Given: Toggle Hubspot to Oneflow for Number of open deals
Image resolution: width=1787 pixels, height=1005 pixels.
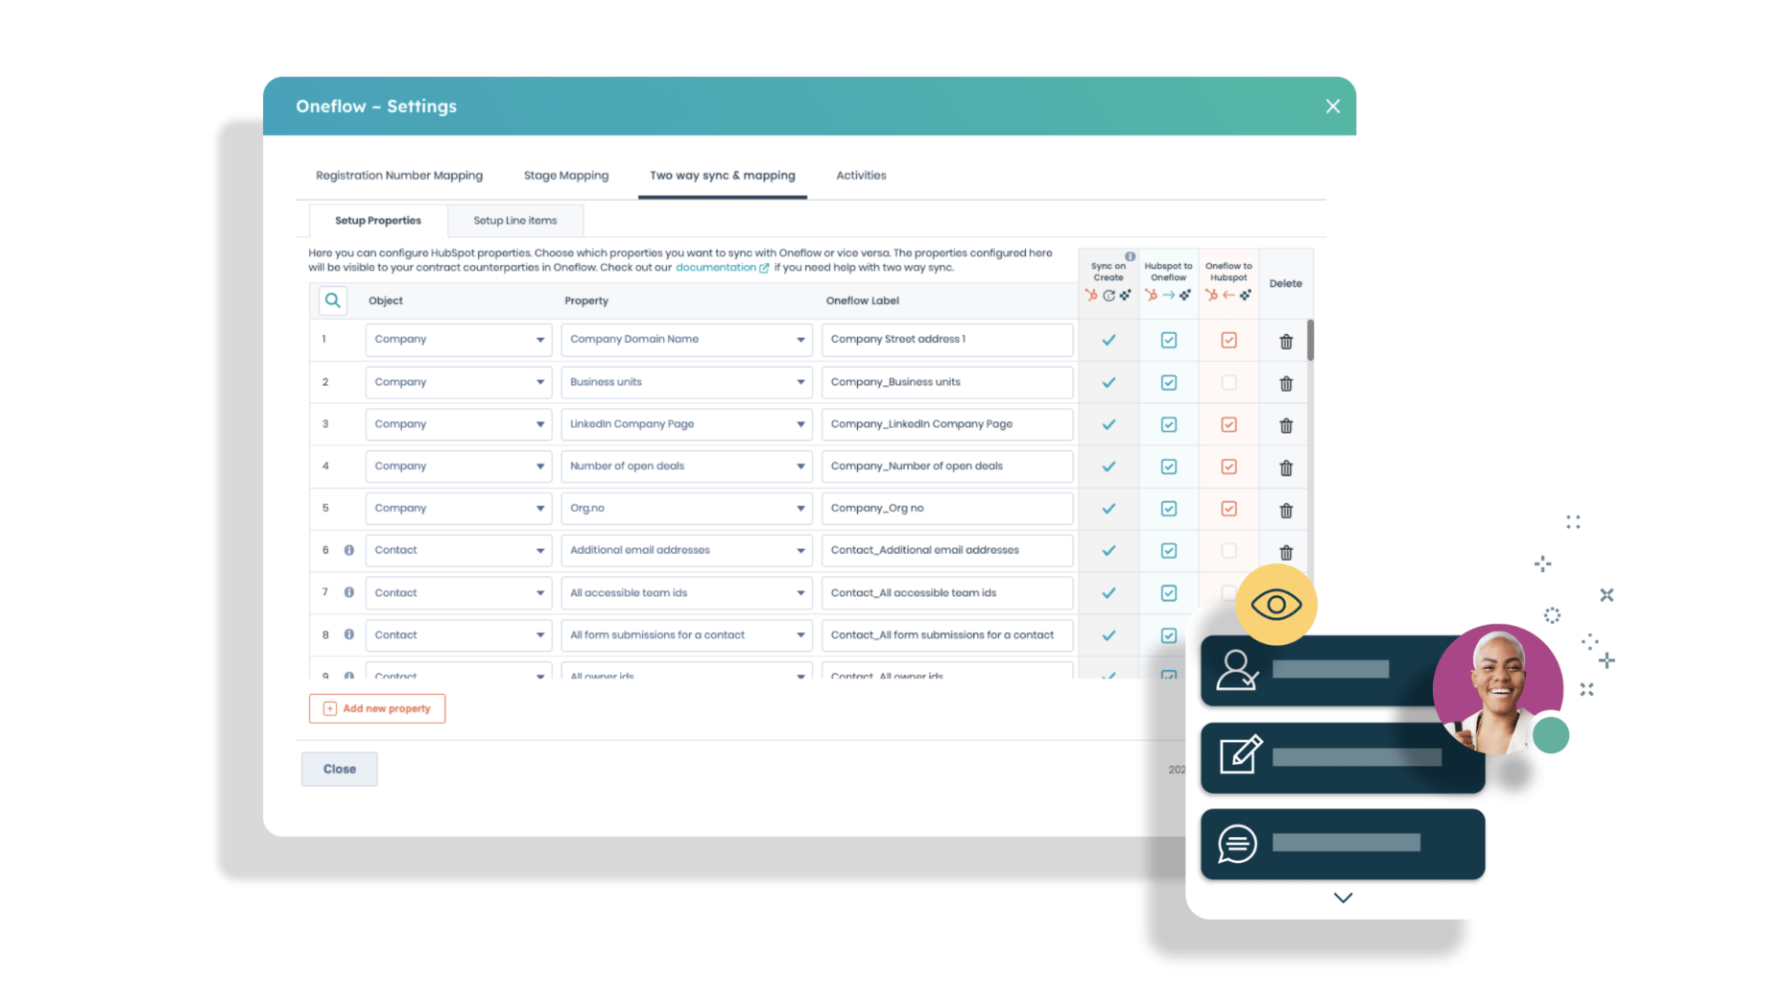Looking at the screenshot, I should coord(1168,467).
